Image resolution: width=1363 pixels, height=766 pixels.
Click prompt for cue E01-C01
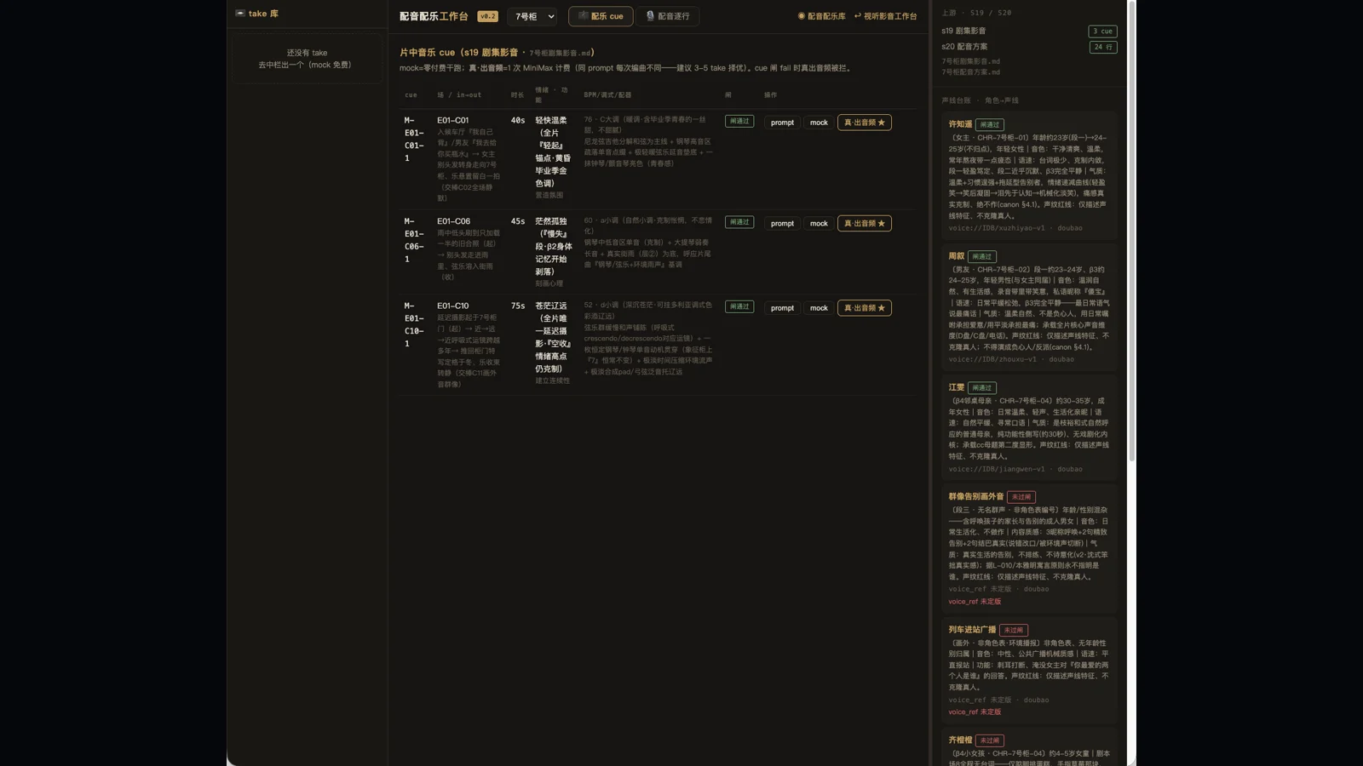[782, 123]
